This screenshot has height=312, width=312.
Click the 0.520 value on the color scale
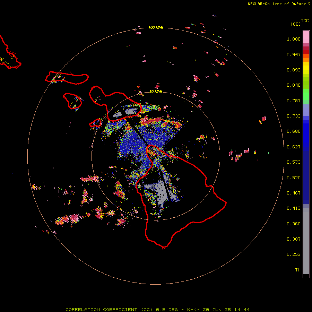coord(294,178)
